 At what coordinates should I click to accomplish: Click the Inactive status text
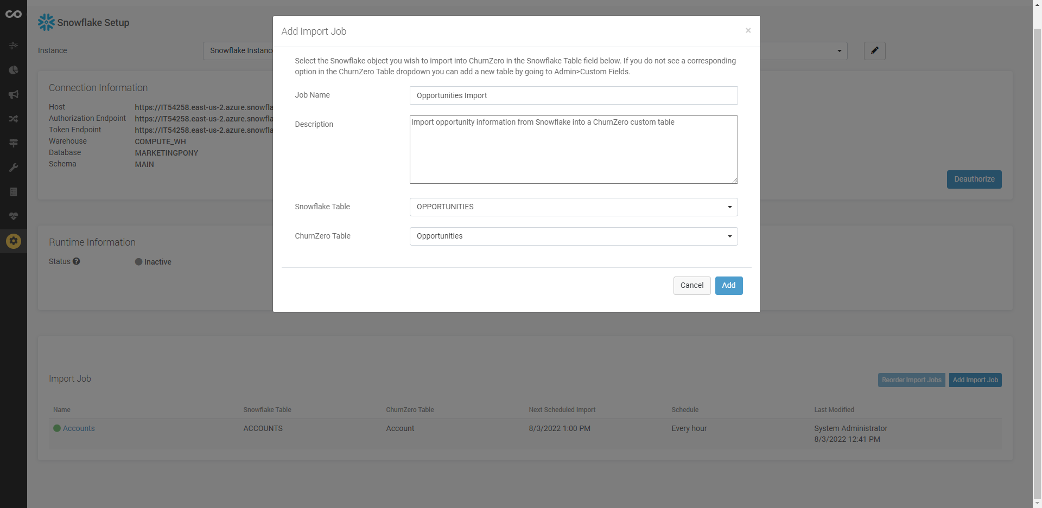157,262
